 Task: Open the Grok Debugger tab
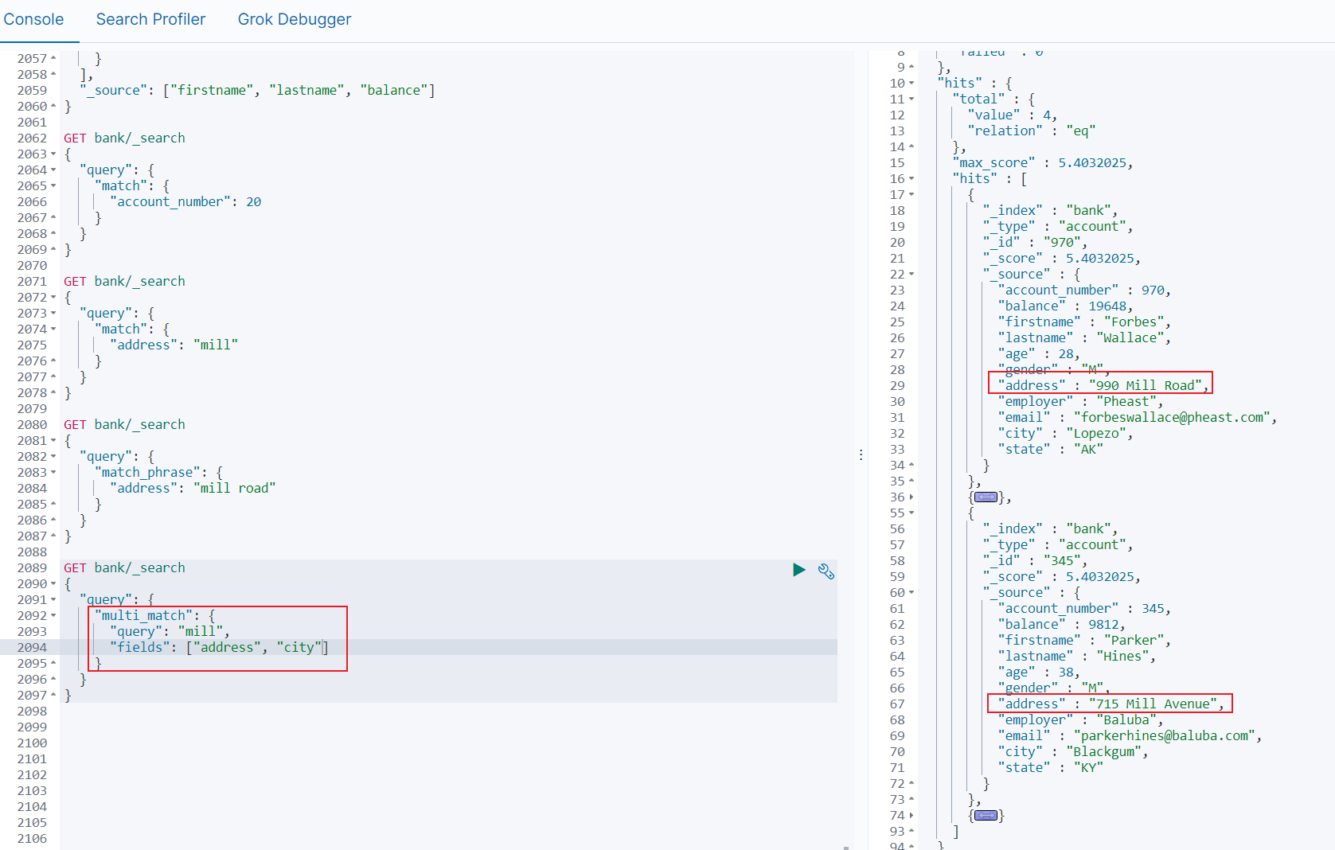(x=295, y=19)
